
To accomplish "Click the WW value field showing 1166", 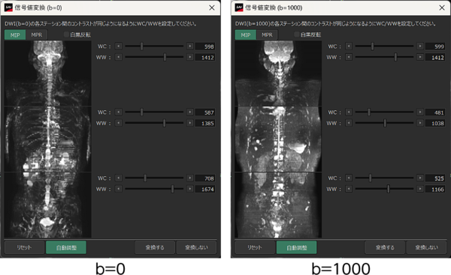I will pos(435,190).
